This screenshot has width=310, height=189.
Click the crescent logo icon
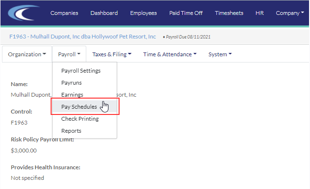(24, 13)
